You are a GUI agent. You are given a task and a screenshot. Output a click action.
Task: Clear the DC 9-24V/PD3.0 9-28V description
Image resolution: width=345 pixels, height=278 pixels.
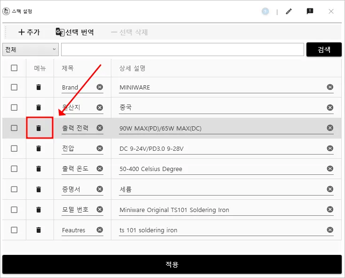[330, 148]
